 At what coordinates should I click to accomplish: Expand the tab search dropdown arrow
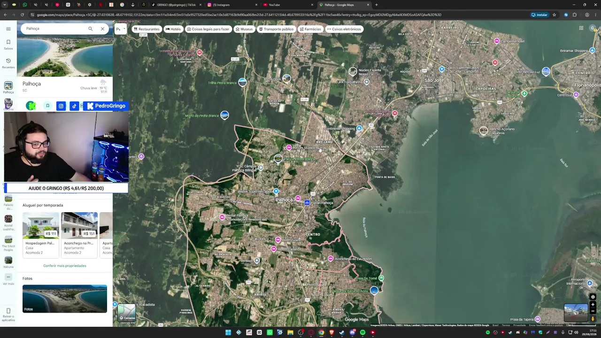pos(5,5)
